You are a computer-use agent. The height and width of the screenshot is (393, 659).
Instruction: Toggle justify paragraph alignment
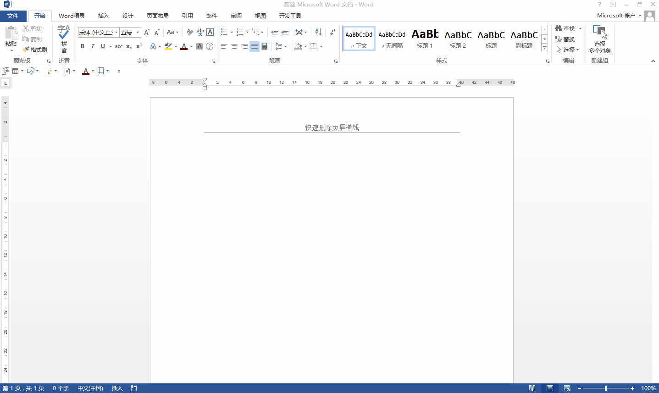(x=254, y=46)
